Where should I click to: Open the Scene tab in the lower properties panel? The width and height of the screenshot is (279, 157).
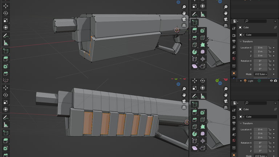click(x=234, y=134)
